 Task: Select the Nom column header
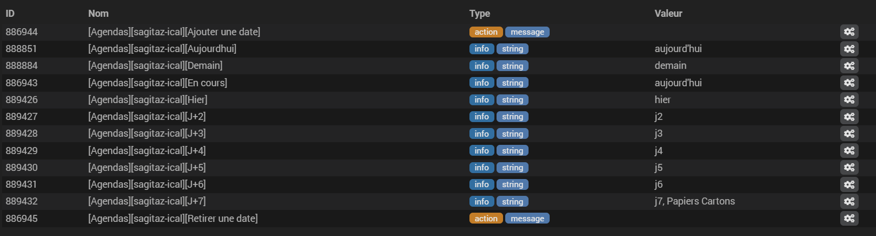click(x=99, y=14)
